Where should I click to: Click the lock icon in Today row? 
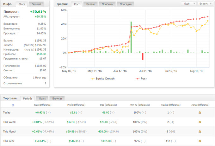200,112
